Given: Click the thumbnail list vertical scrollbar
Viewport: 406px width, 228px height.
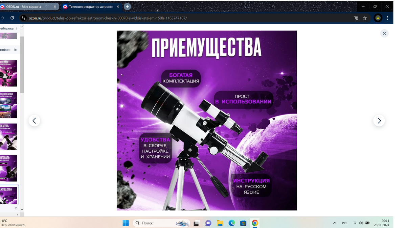Looking at the screenshot, I should click(22, 64).
